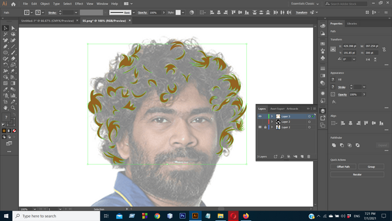Screen dimensions: 392x221
Task: Select the Zoom tool
Action: [x=13, y=108]
